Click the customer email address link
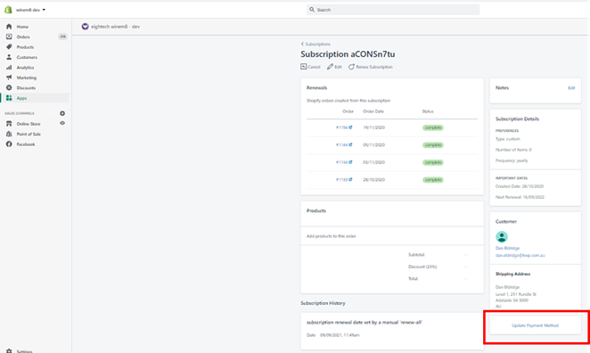The height and width of the screenshot is (353, 590). [x=520, y=255]
